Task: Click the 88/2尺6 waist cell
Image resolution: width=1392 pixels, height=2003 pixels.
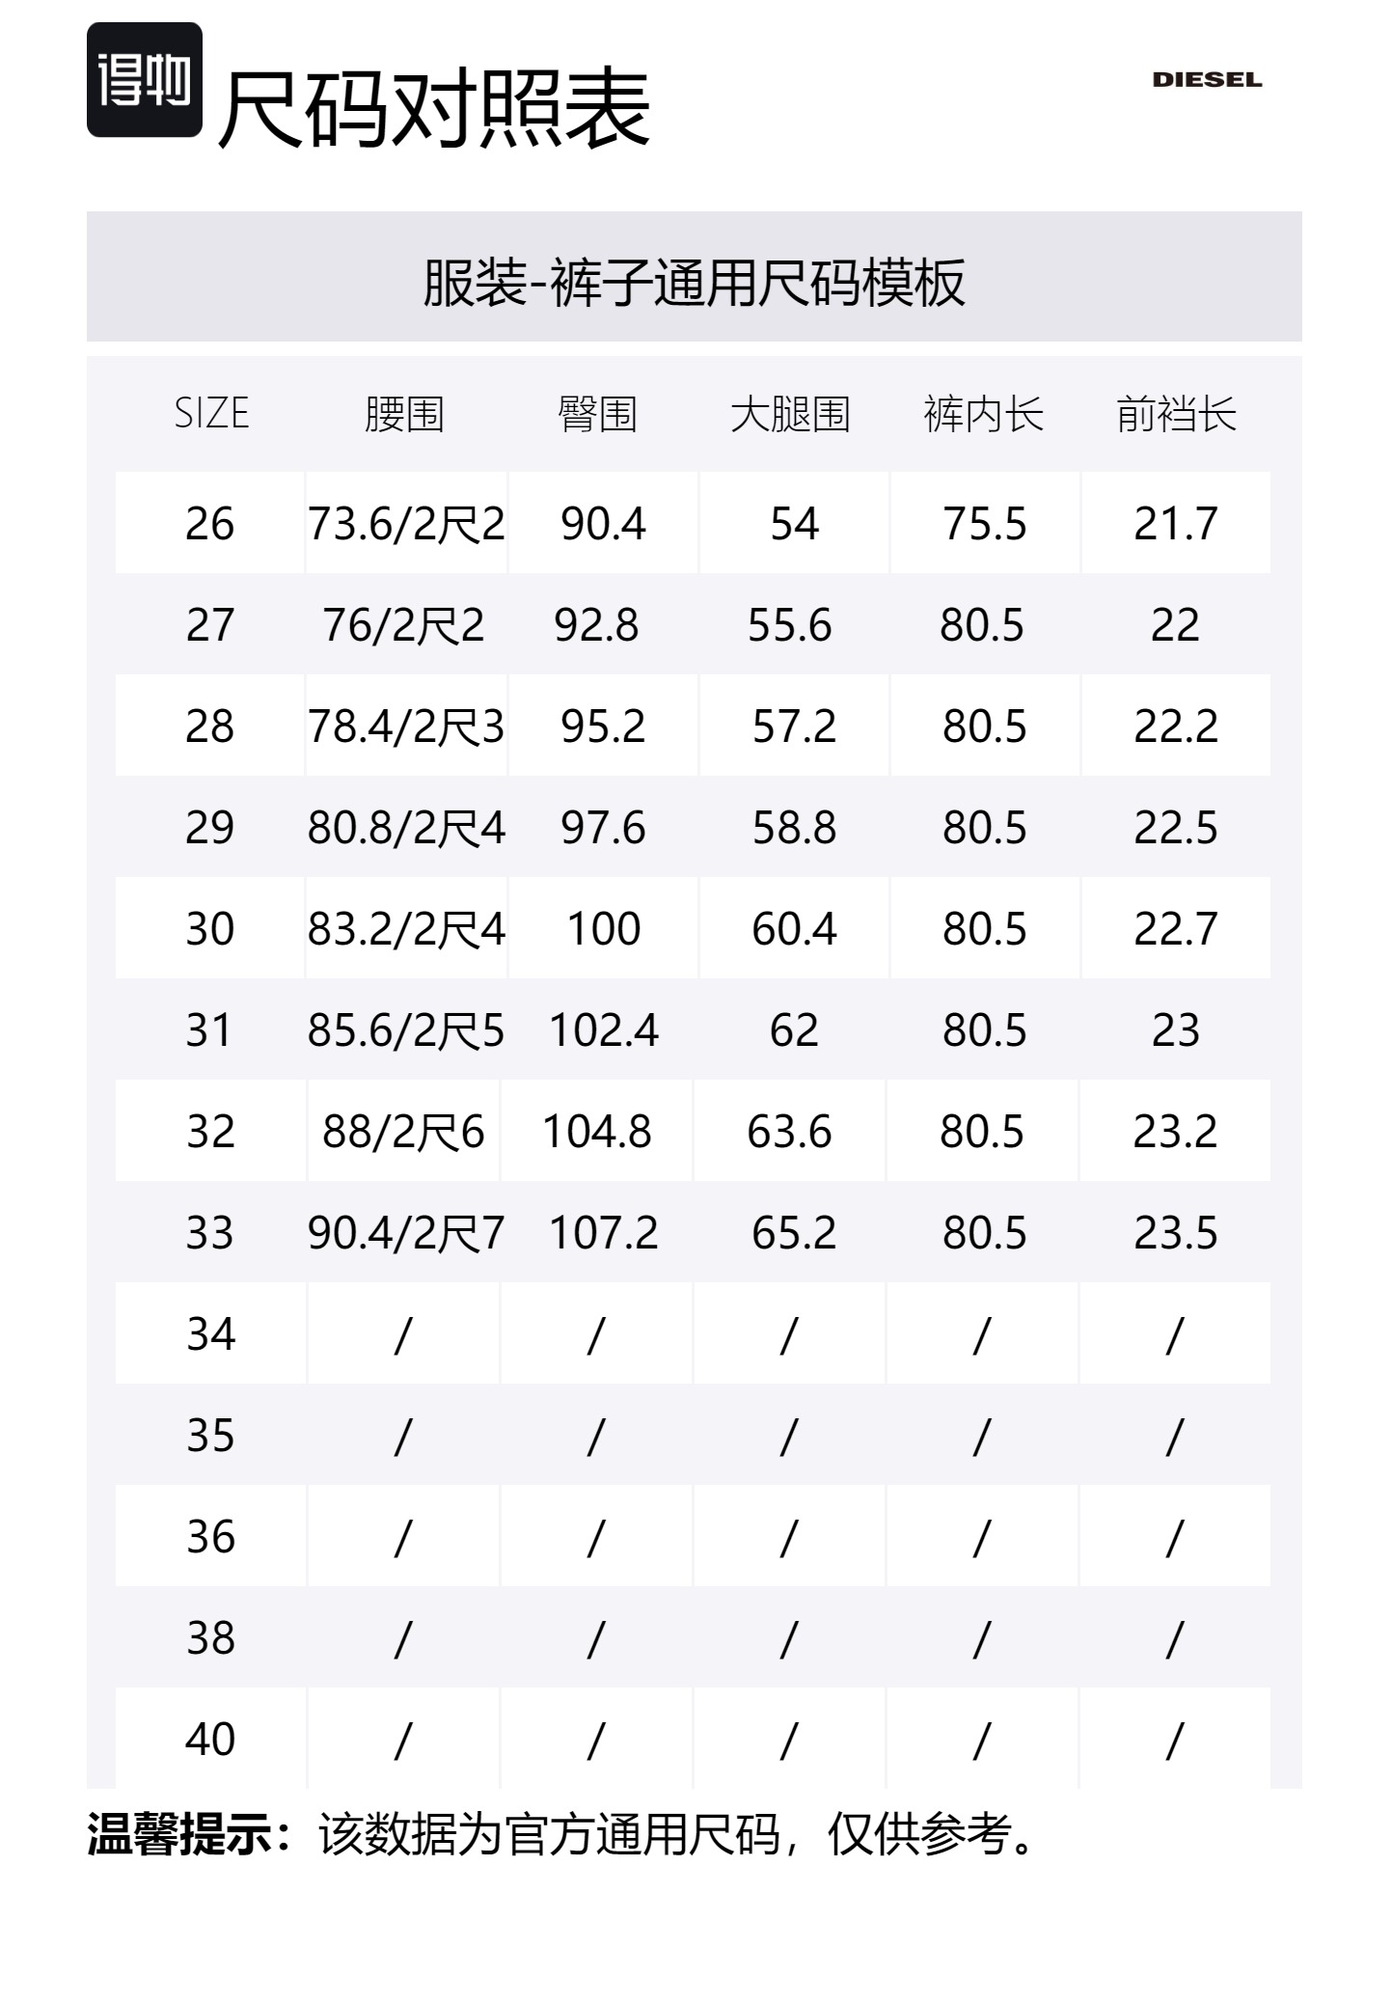Action: (403, 1132)
